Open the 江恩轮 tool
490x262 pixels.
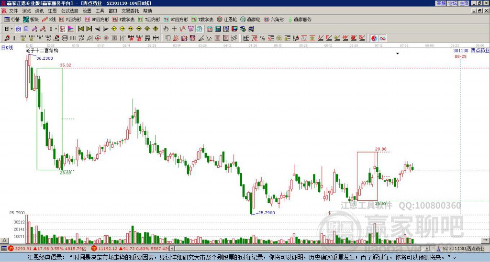click(x=227, y=19)
